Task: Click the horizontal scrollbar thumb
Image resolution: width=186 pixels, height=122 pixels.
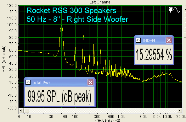Action: (26, 111)
